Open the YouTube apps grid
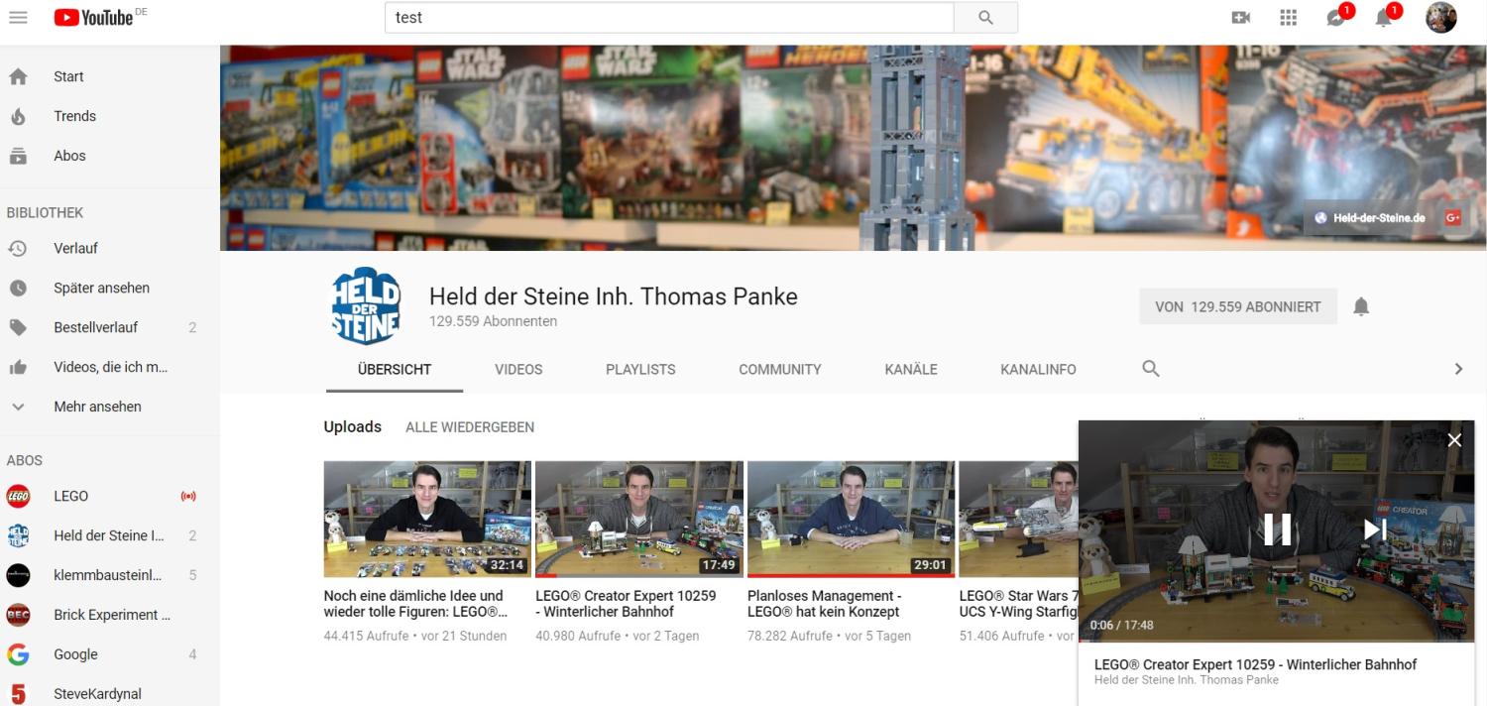Image resolution: width=1487 pixels, height=706 pixels. 1288,18
